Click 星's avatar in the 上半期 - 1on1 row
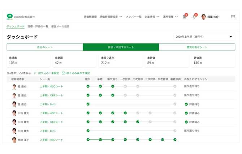 pos(14,104)
